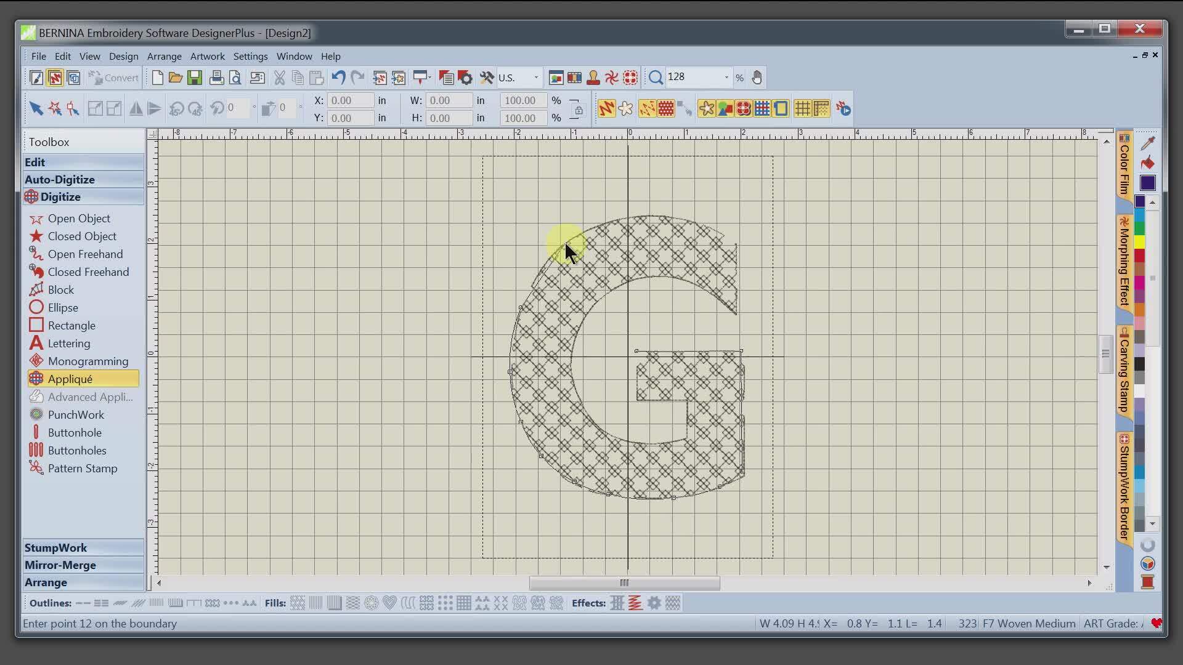Image resolution: width=1183 pixels, height=665 pixels.
Task: Select the Pan hand tool
Action: coord(757,78)
